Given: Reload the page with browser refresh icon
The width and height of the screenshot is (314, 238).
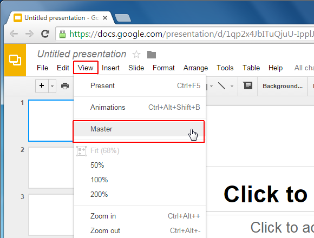Looking at the screenshot, I should click(45, 34).
